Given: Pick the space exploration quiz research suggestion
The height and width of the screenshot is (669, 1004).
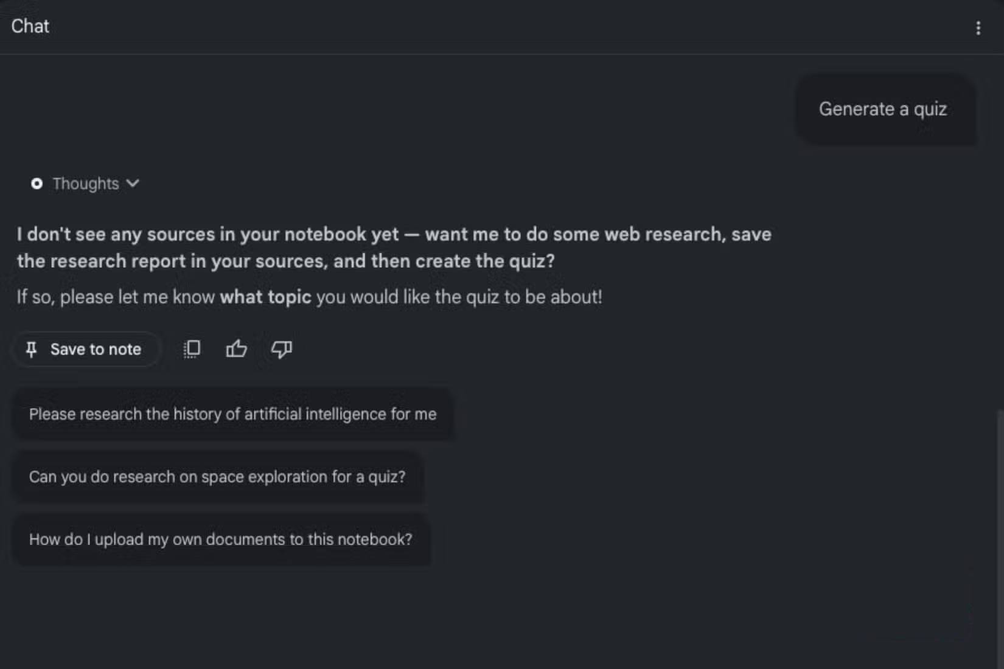Looking at the screenshot, I should (218, 477).
